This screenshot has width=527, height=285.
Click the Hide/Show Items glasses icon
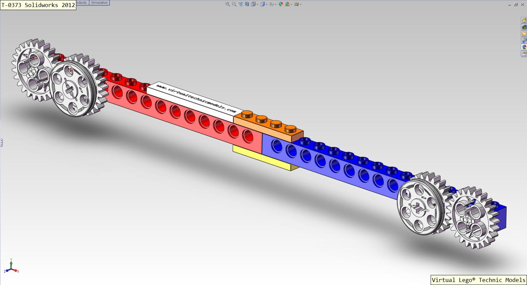tap(272, 4)
